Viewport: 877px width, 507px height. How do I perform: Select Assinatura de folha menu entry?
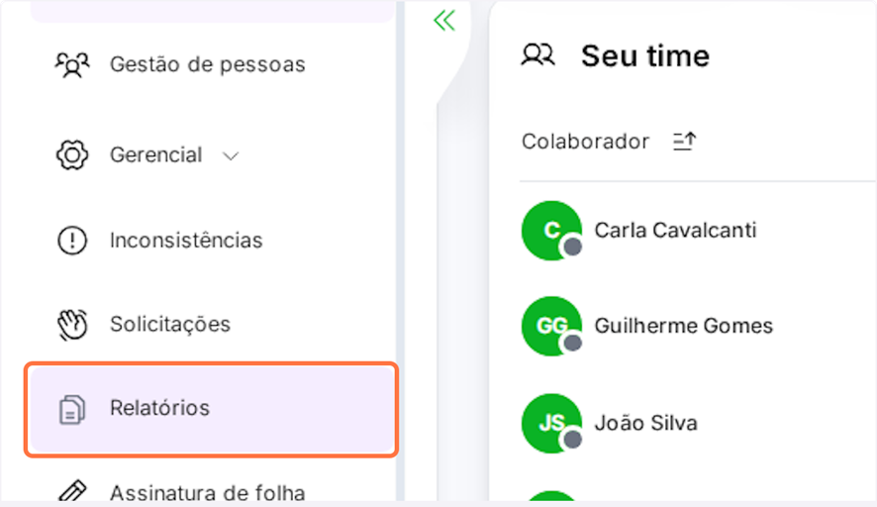coord(207,492)
